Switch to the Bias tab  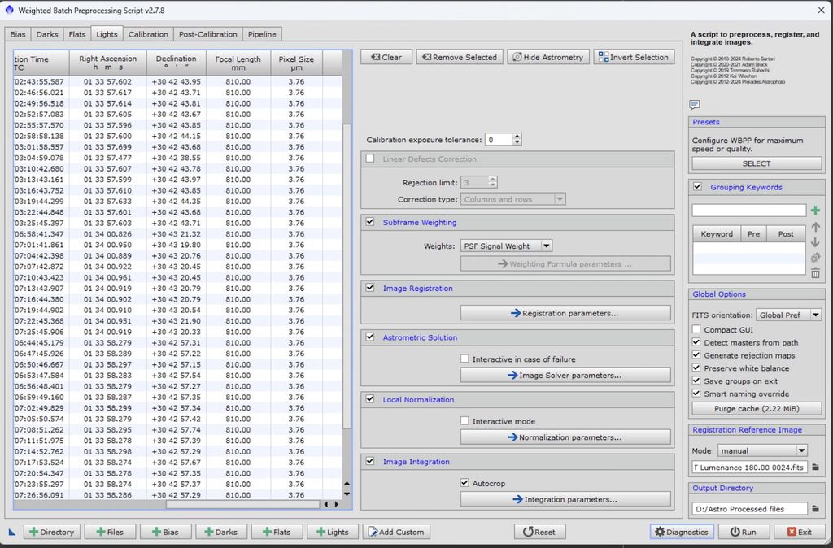[x=18, y=34]
